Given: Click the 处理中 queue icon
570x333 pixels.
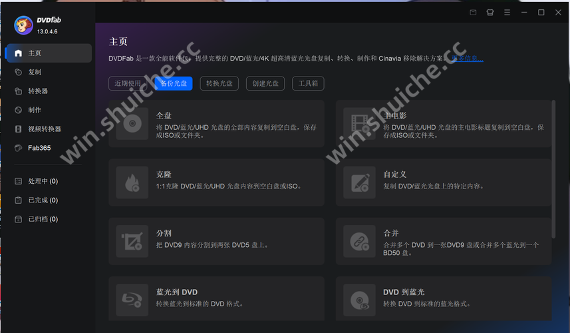Looking at the screenshot, I should [x=18, y=181].
